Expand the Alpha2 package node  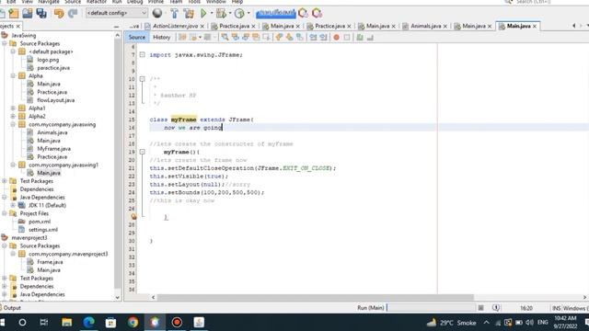point(13,117)
